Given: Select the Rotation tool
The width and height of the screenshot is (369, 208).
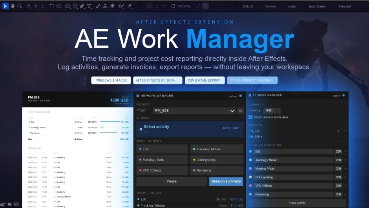Looking at the screenshot, I should (x=51, y=6).
